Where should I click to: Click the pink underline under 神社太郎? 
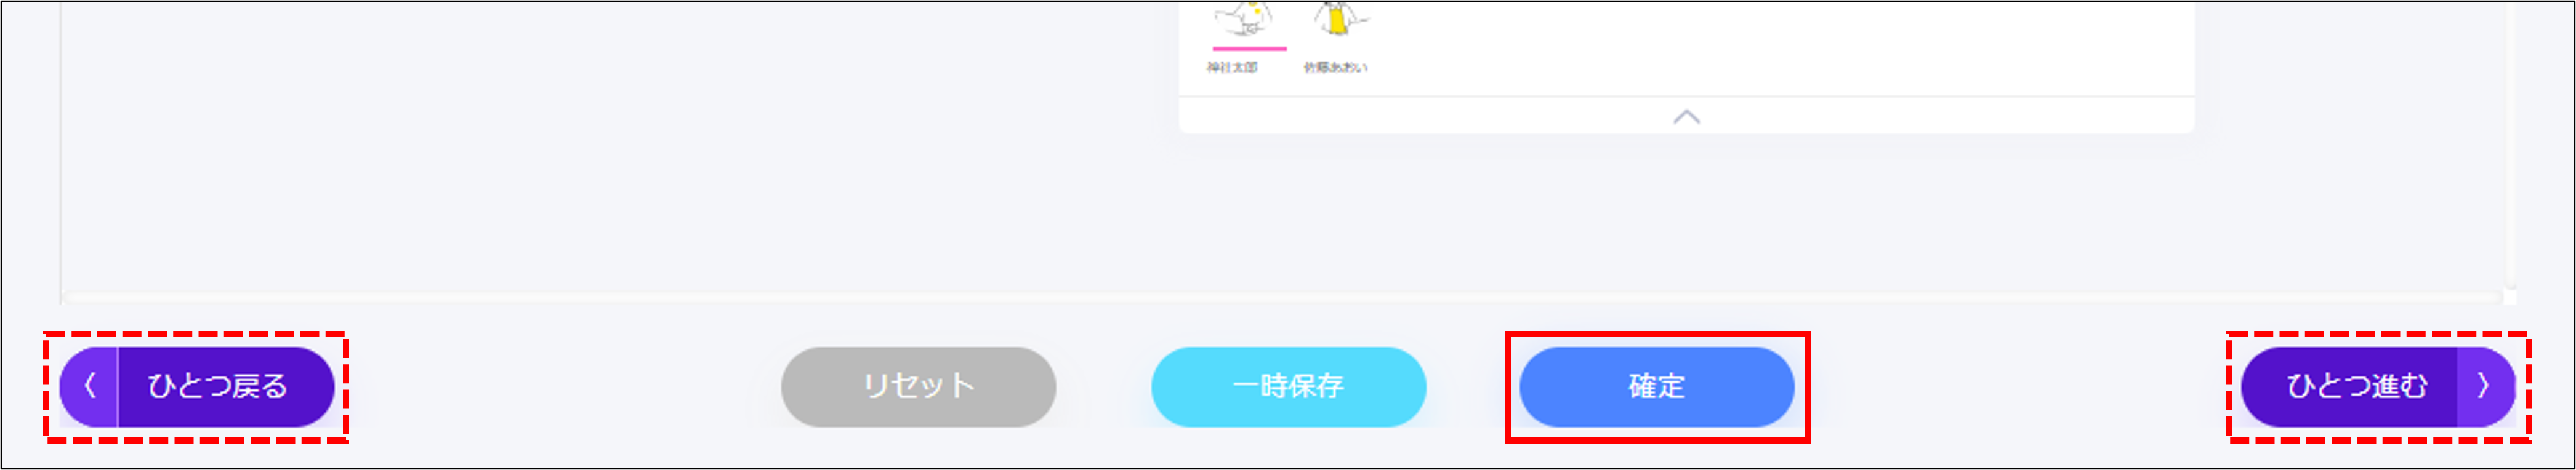pos(1249,48)
